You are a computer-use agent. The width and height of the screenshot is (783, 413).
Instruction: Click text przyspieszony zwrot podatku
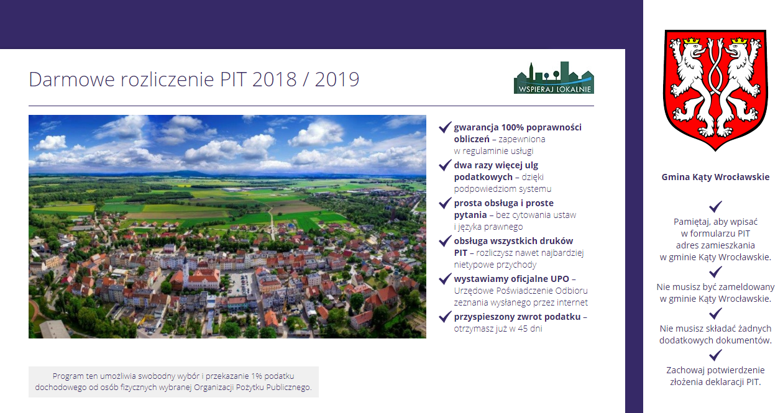517,317
